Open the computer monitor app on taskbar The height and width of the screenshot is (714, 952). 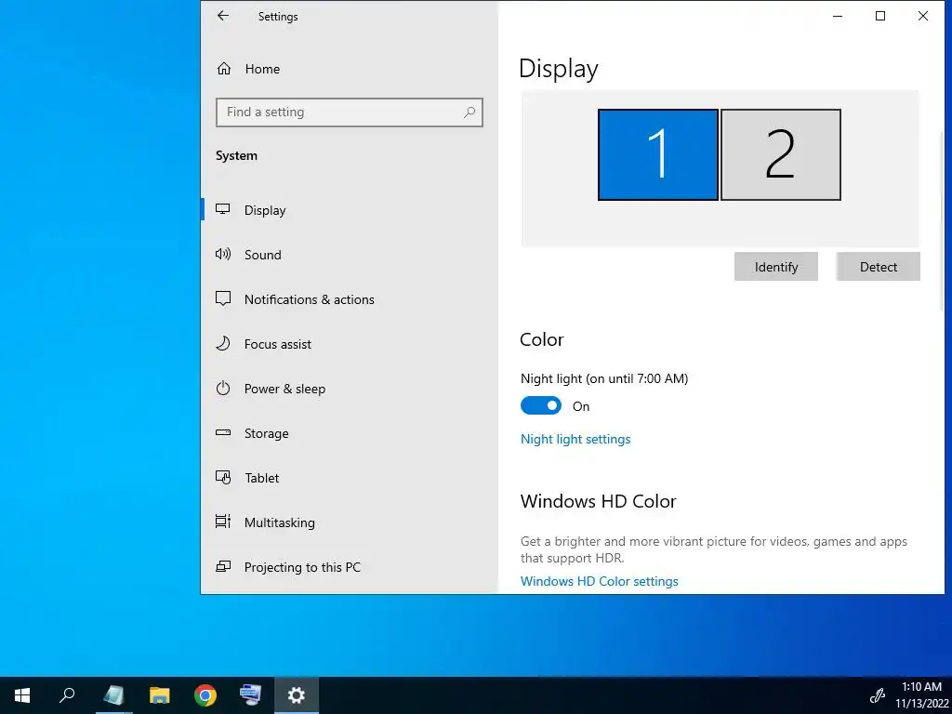pyautogui.click(x=250, y=695)
